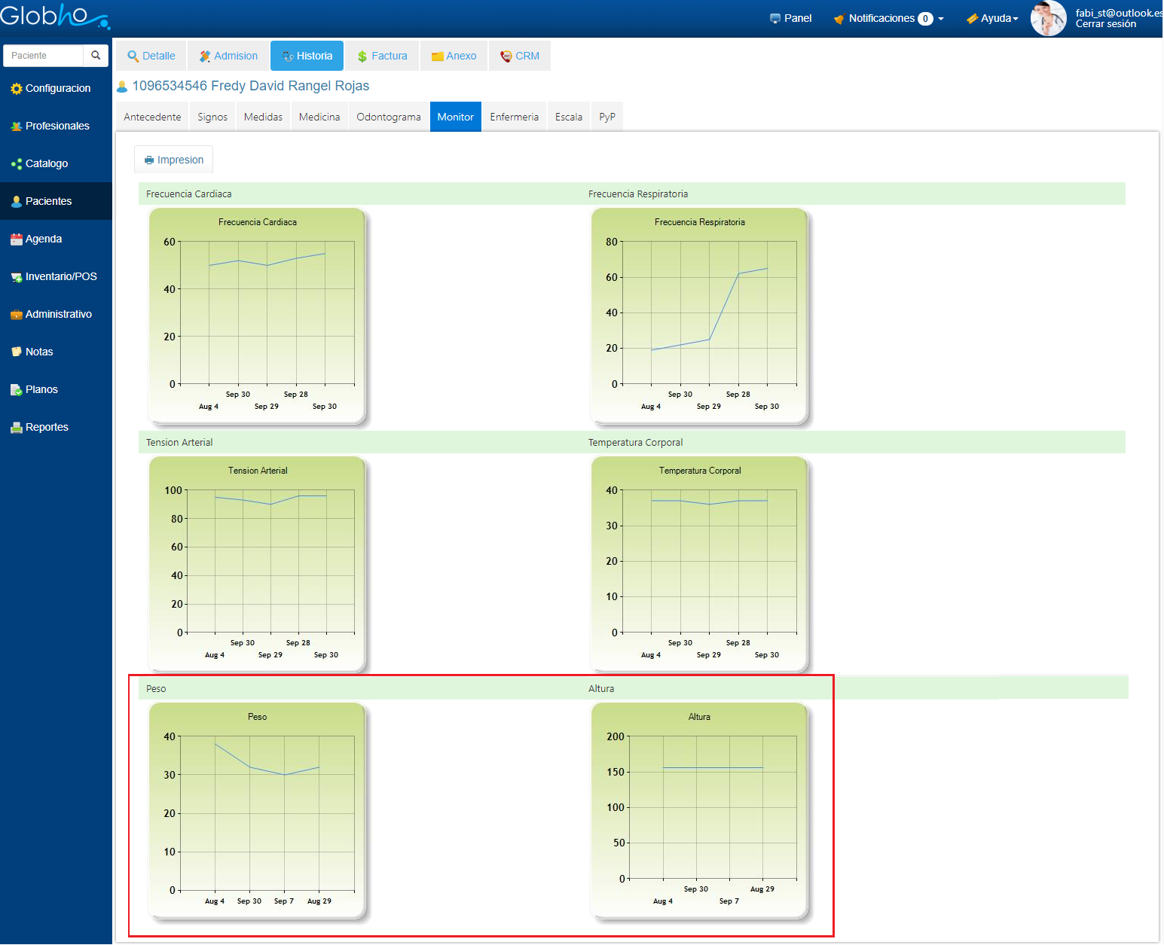
Task: Click the Agenda calendar icon
Action: [17, 239]
